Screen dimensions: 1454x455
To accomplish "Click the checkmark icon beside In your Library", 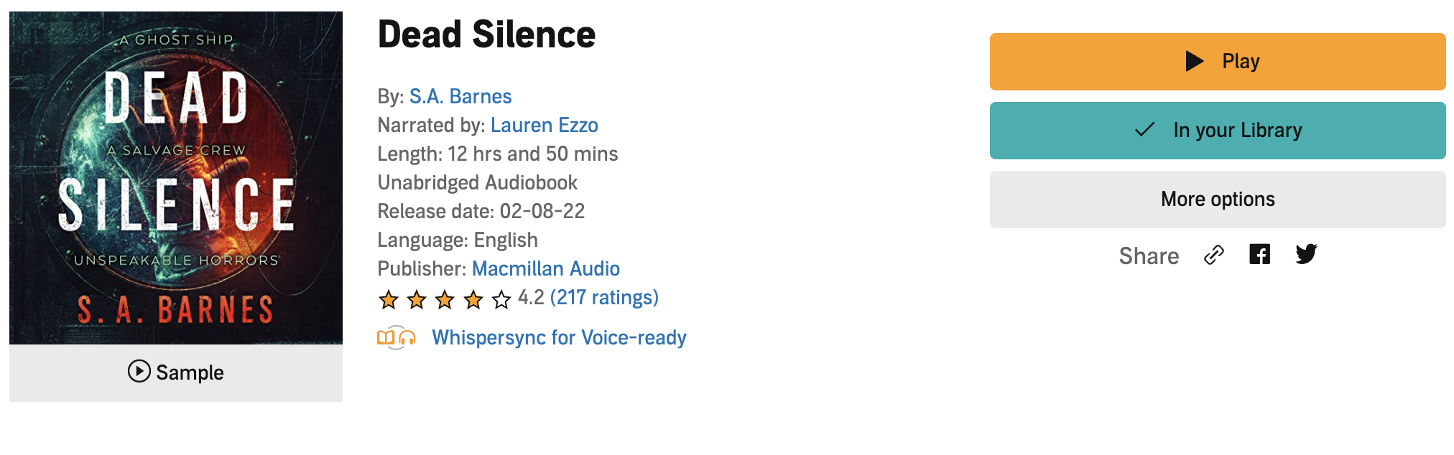I will [x=1144, y=130].
